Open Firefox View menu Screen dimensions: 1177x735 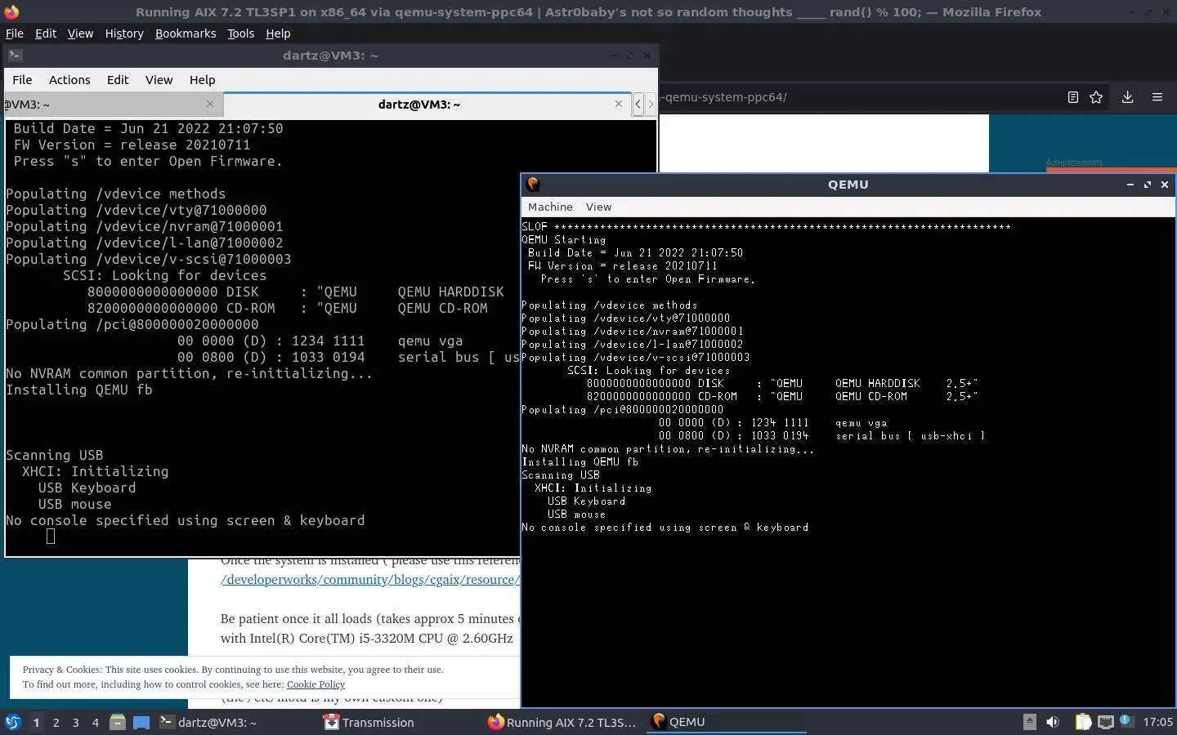pos(80,33)
